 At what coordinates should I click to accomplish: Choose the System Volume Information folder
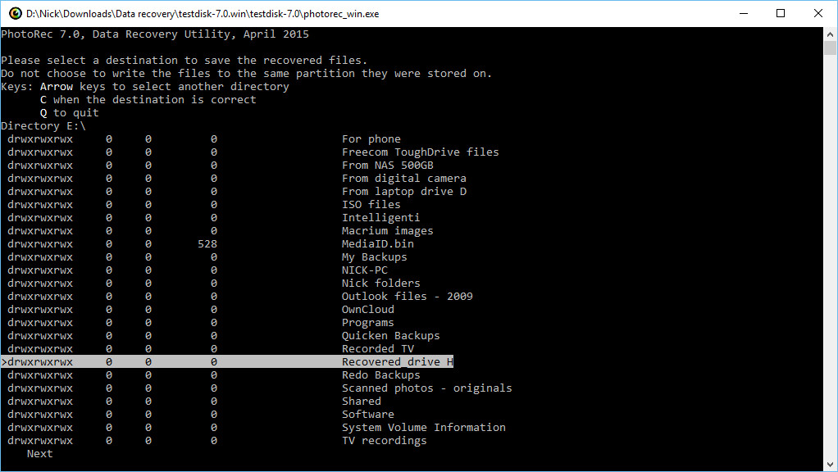[423, 428]
